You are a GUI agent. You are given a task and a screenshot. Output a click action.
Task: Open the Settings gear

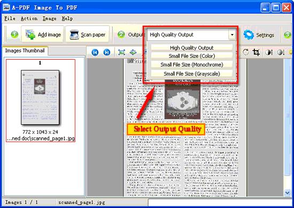click(x=259, y=35)
